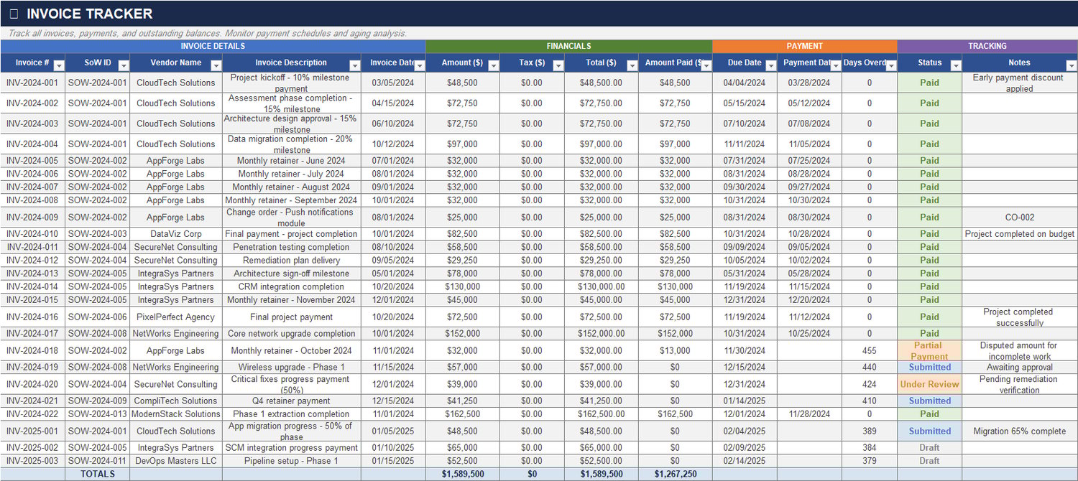Select the Submitted status of INV-2025-001

click(929, 431)
